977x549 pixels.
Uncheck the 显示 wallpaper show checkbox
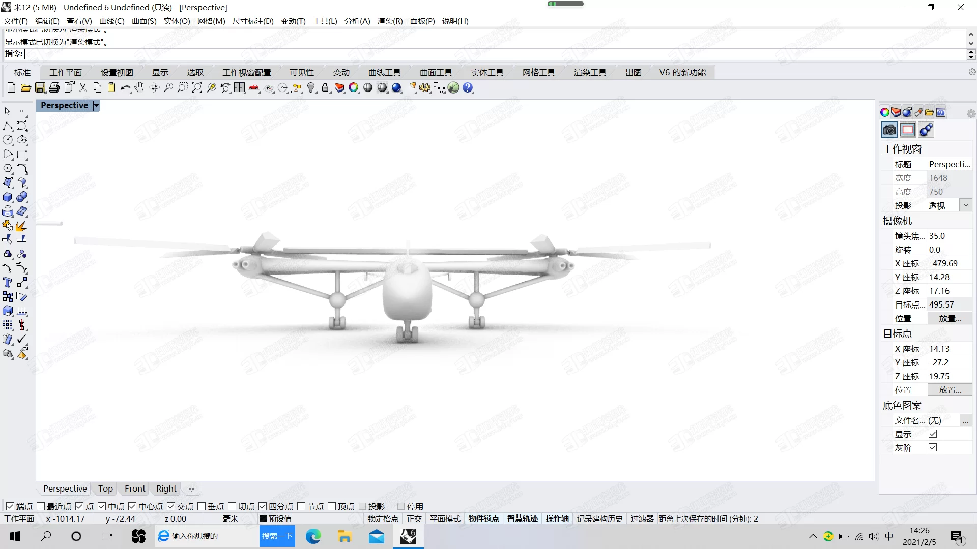click(x=933, y=434)
